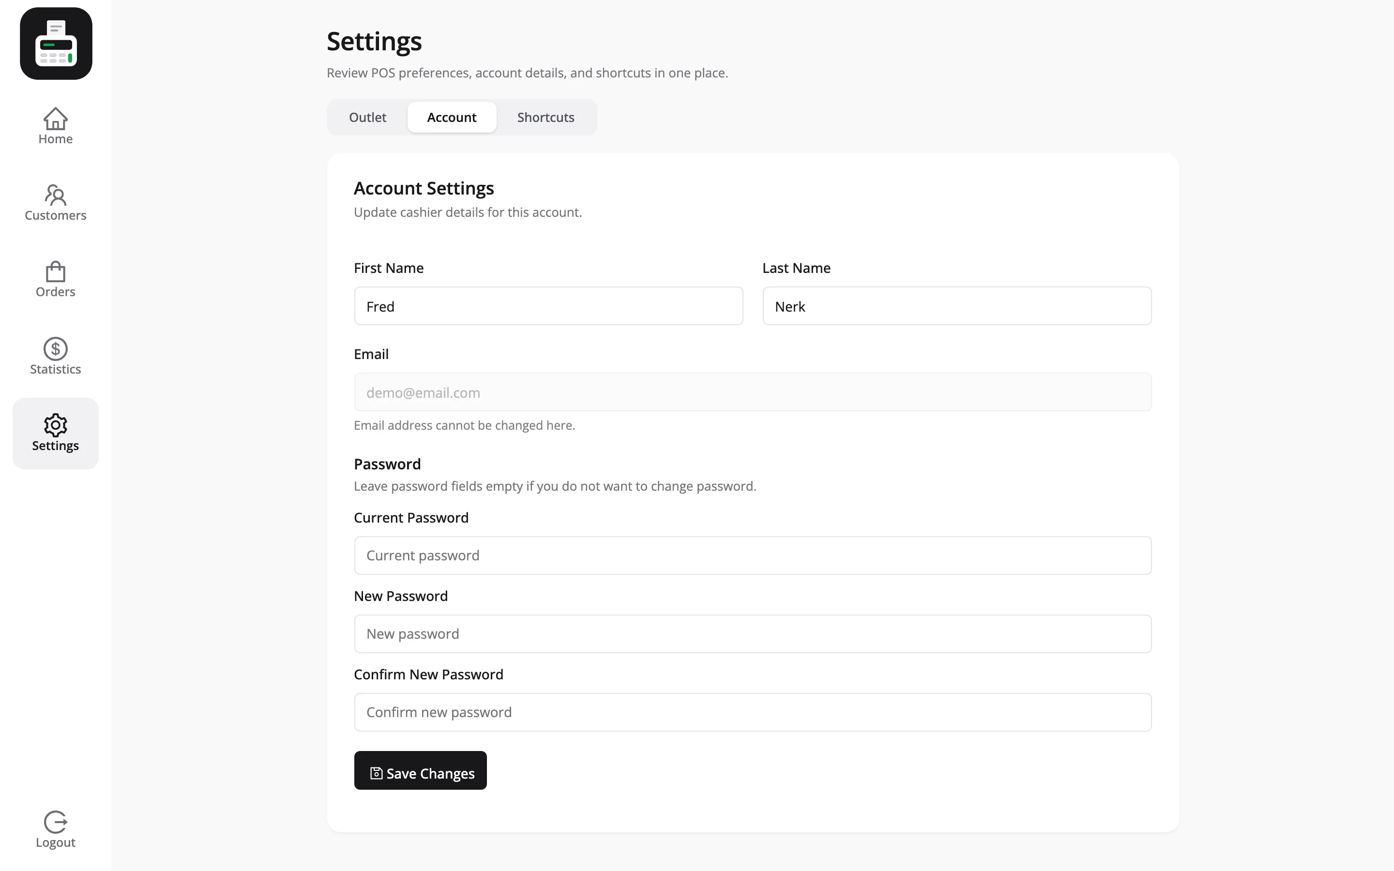
Task: Switch to the Outlet tab
Action: click(367, 118)
